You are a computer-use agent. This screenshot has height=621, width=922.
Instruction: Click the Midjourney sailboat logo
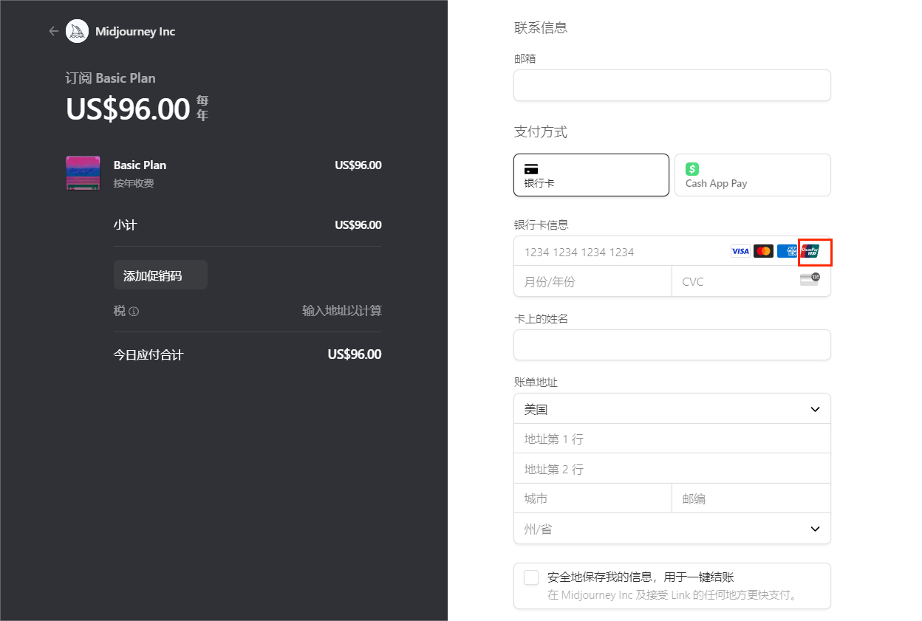[x=78, y=31]
